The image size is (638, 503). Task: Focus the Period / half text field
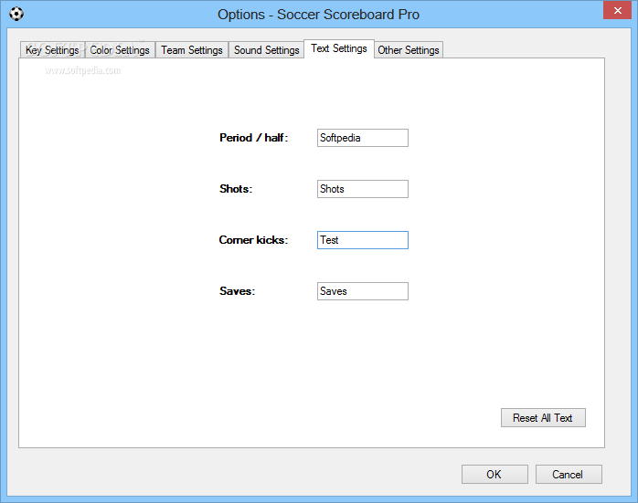pyautogui.click(x=363, y=138)
